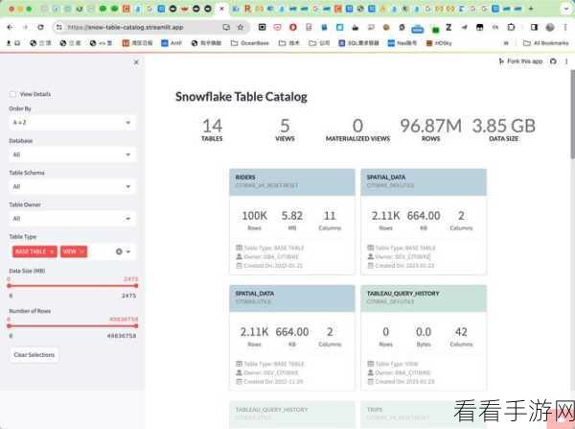This screenshot has width=575, height=429.
Task: Open the Chrome extensions puzzle menu
Action: point(511,27)
